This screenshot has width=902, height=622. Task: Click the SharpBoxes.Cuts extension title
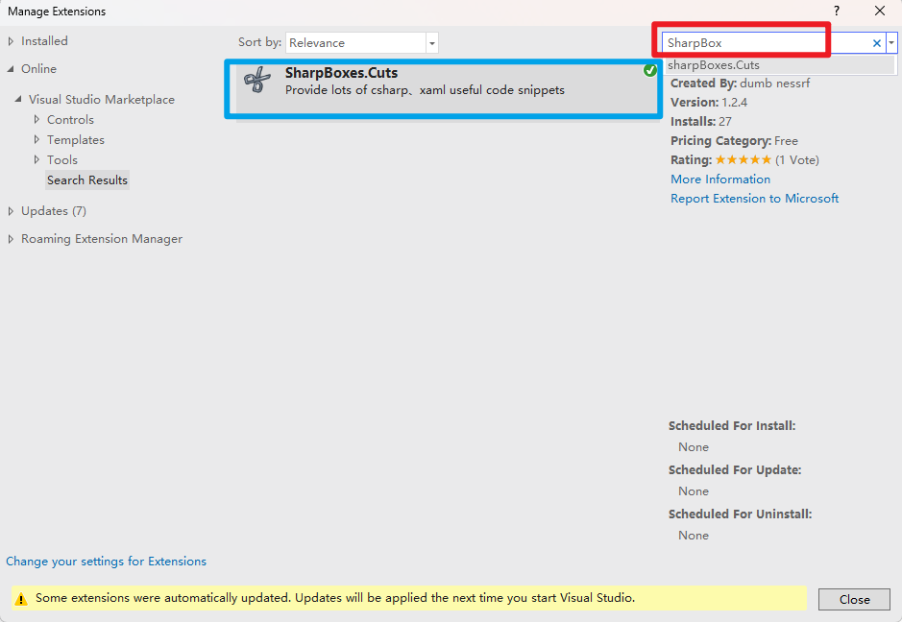pos(341,73)
